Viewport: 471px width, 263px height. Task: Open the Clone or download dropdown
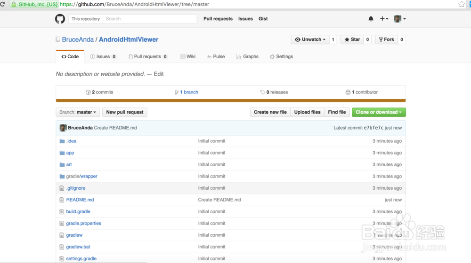click(379, 112)
